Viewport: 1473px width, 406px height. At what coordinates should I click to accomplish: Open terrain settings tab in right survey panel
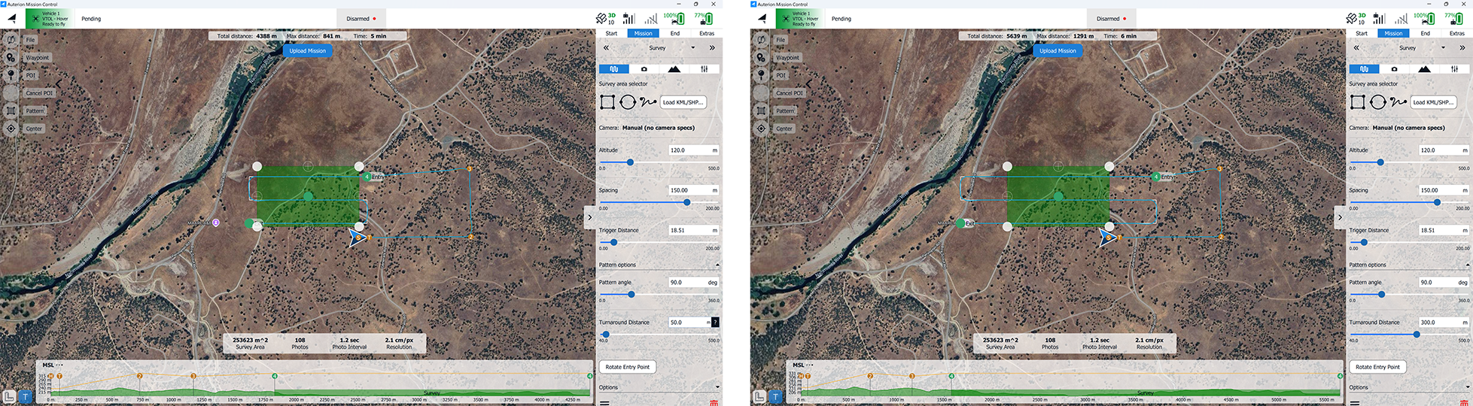pyautogui.click(x=1424, y=69)
